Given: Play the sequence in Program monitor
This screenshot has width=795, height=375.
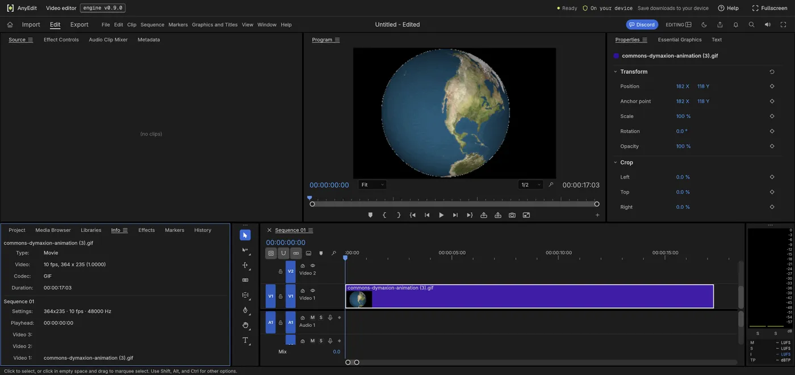Looking at the screenshot, I should pyautogui.click(x=441, y=215).
